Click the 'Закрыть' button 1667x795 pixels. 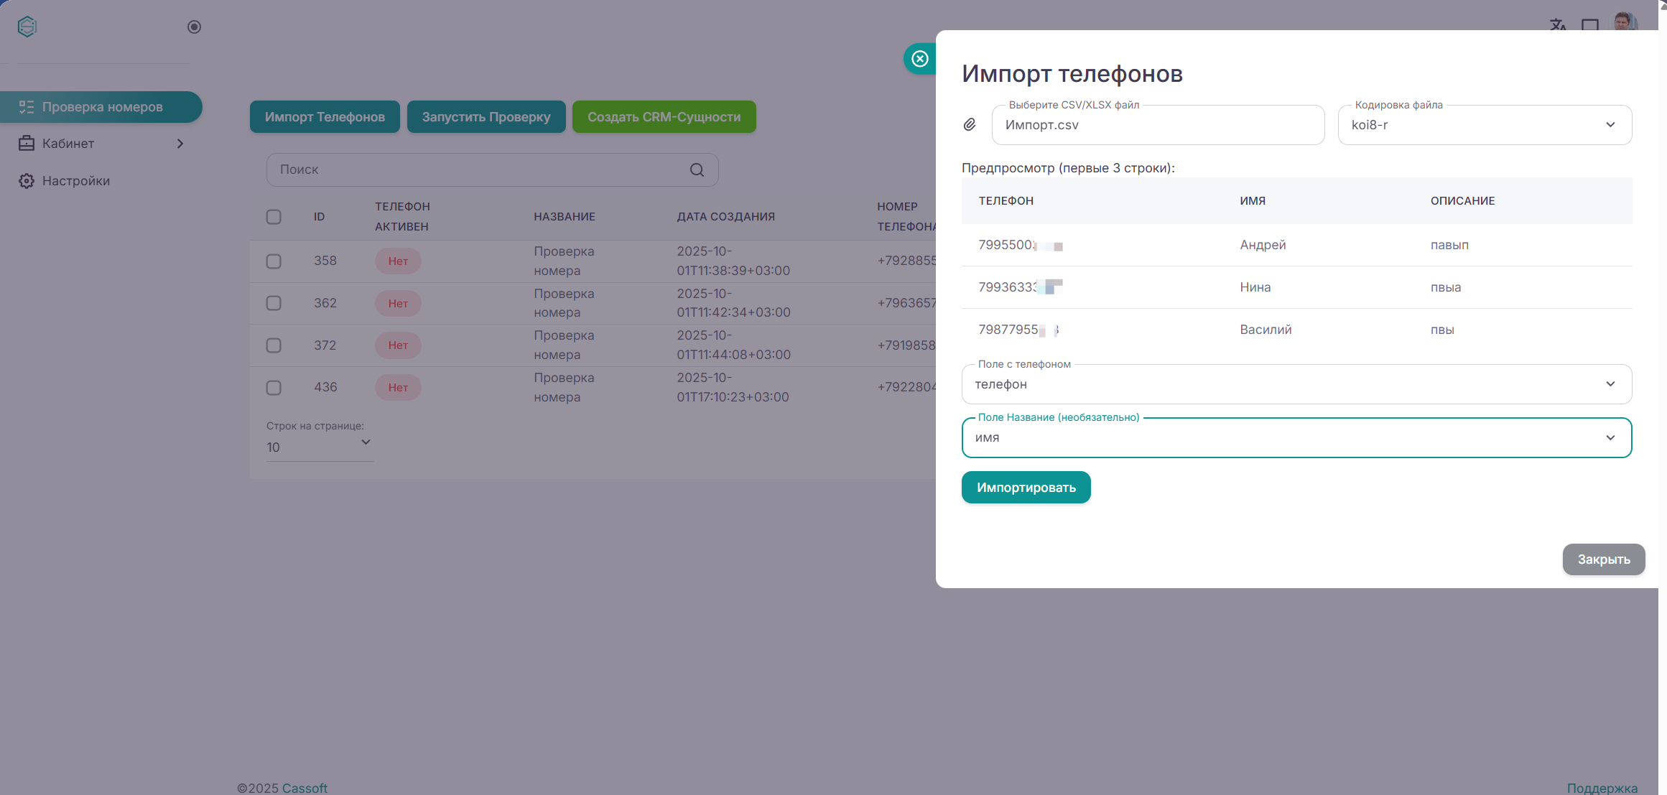click(1603, 559)
